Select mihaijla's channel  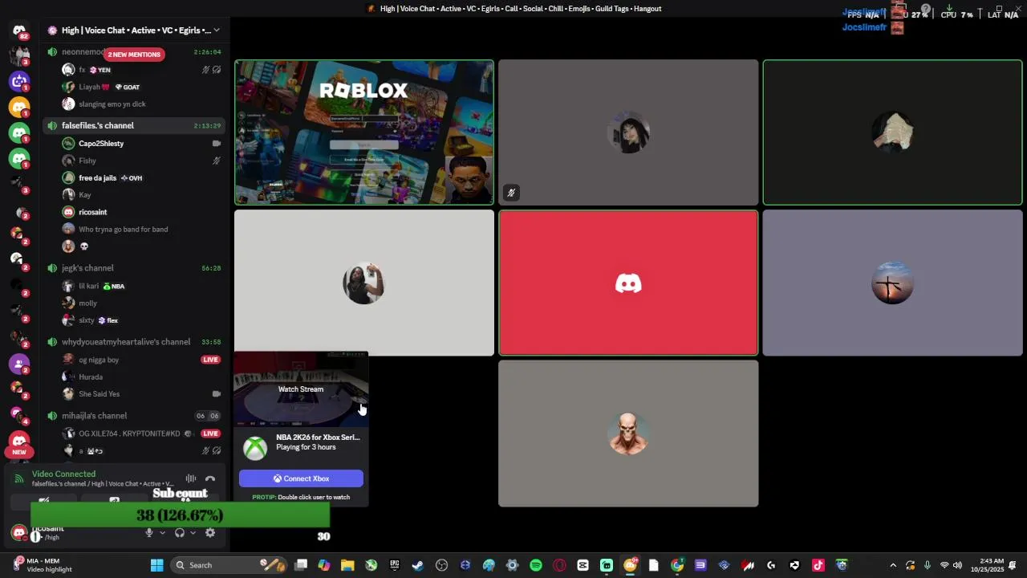coord(133,416)
